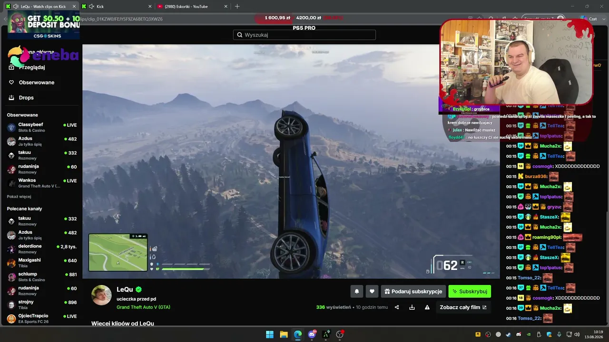Open schlump channel in recommended list
Screen dimensions: 609x342
pyautogui.click(x=42, y=277)
